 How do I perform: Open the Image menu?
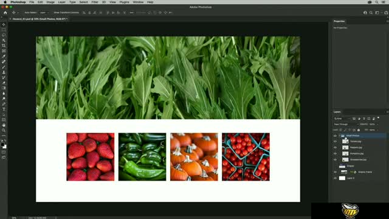click(x=50, y=2)
